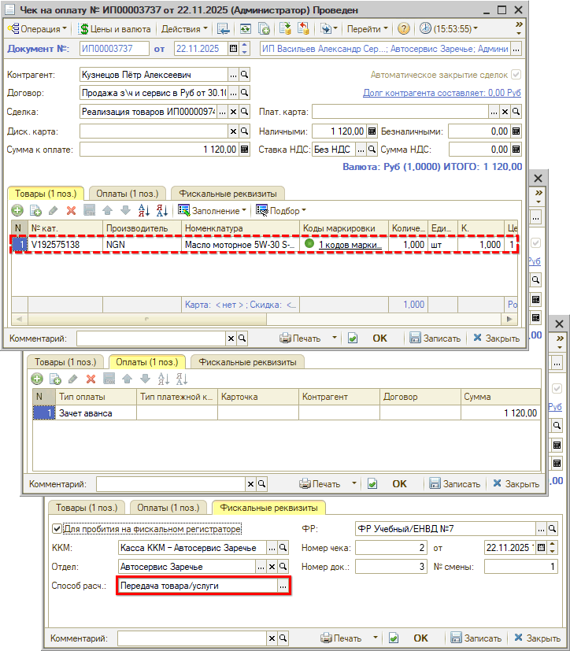The image size is (570, 651).
Task: Open the Действия menu
Action: [184, 28]
